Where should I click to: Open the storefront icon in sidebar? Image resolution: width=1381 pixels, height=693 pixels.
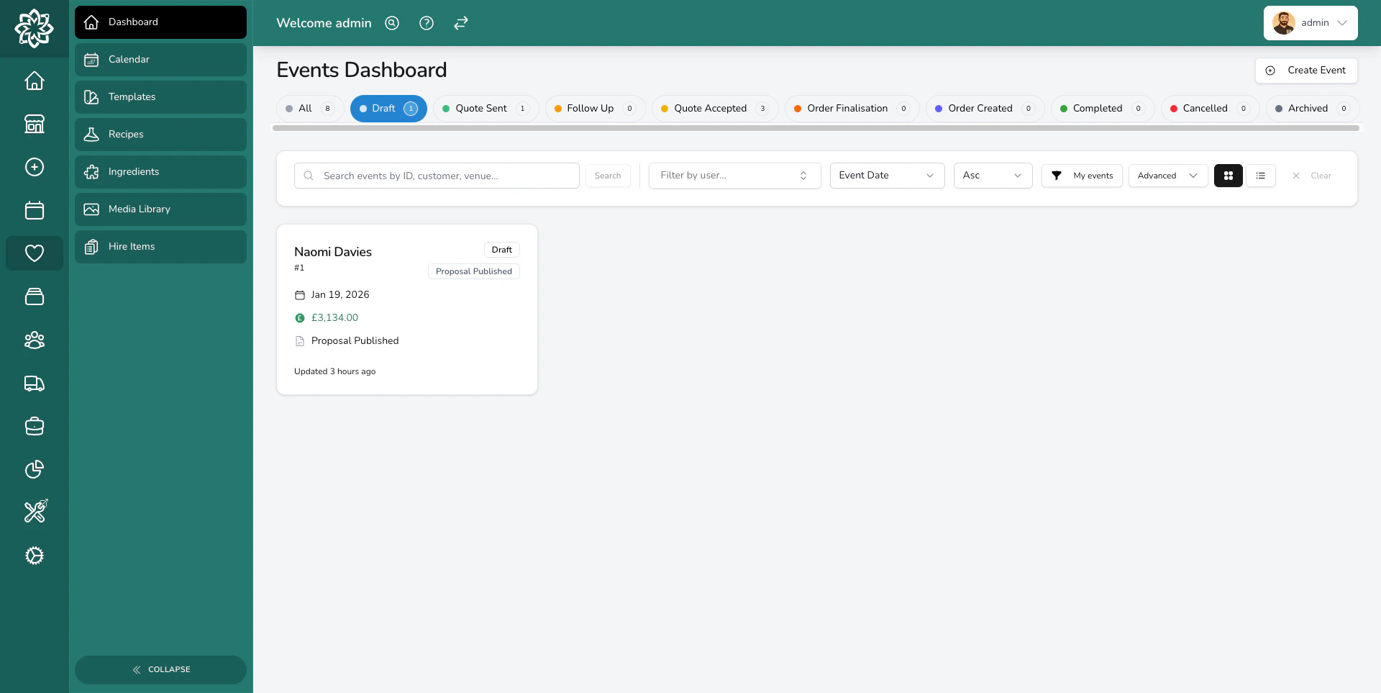(x=34, y=124)
